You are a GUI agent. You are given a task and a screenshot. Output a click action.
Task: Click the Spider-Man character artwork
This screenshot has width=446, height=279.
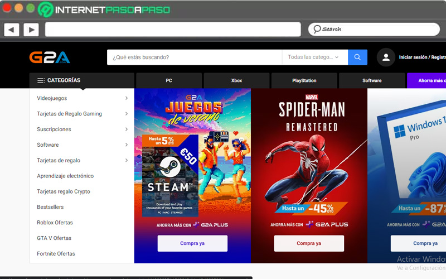pyautogui.click(x=307, y=170)
